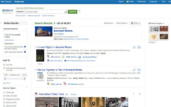Play the third Associated Press video
171x107 pixels.
click(x=94, y=103)
